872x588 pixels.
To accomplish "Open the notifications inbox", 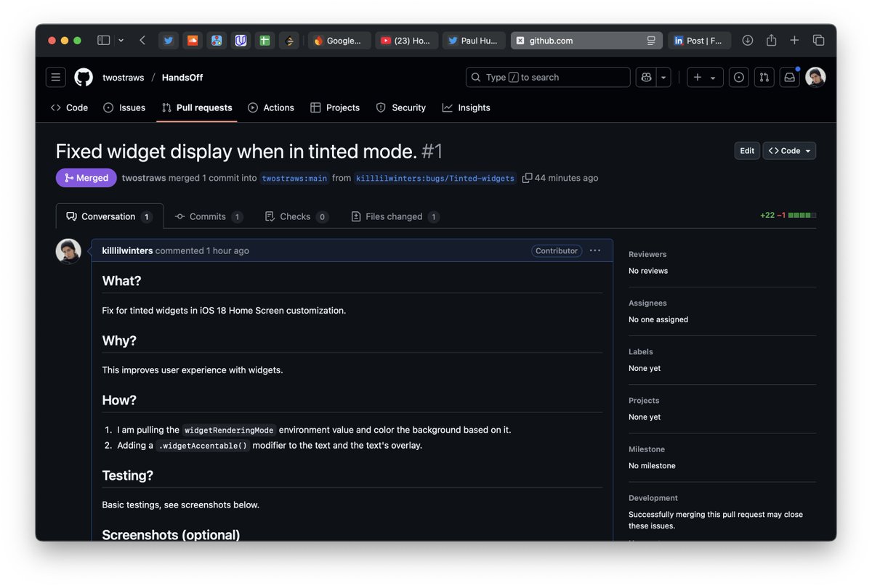I will (789, 77).
